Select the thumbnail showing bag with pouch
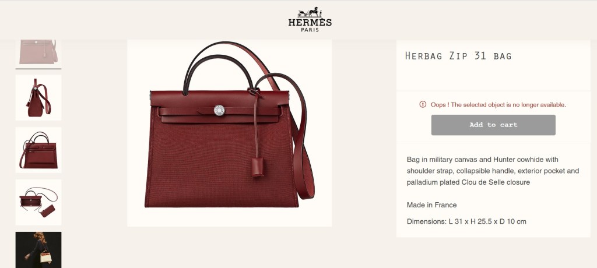The height and width of the screenshot is (268, 597). tap(38, 202)
